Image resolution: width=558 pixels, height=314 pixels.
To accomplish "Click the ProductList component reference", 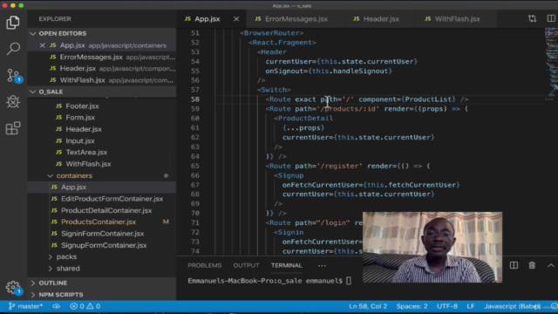I will coord(428,99).
